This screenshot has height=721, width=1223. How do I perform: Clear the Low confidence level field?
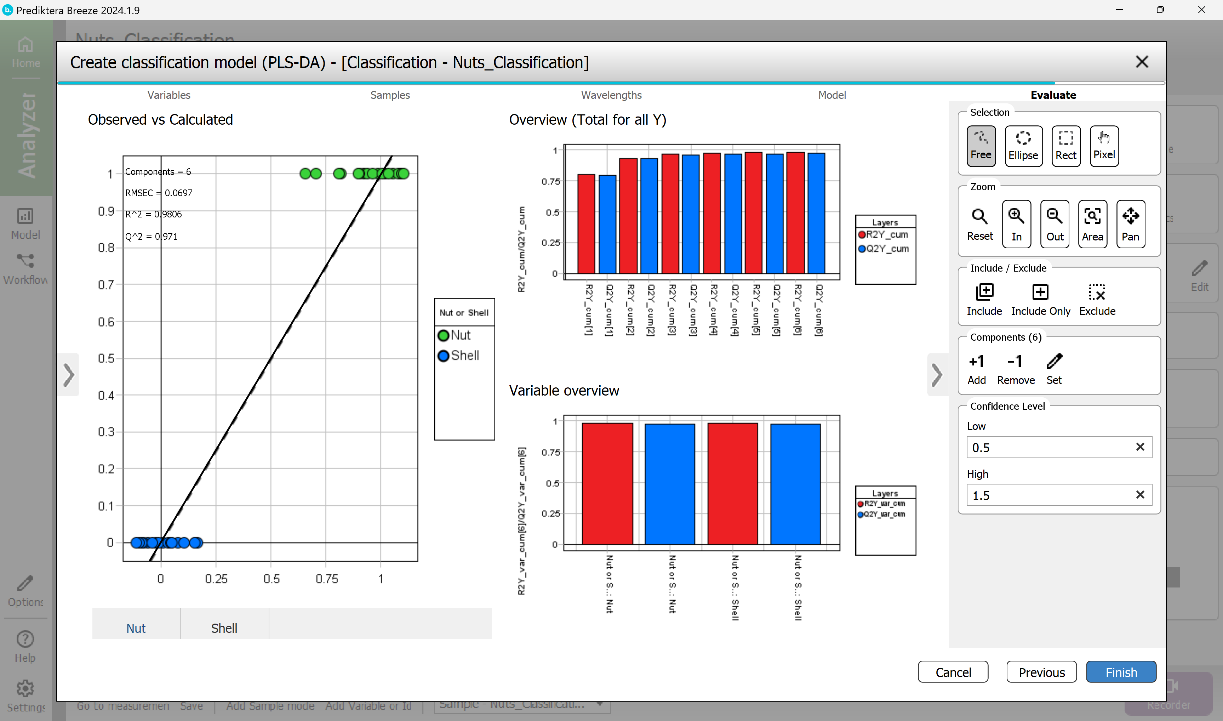click(x=1139, y=447)
